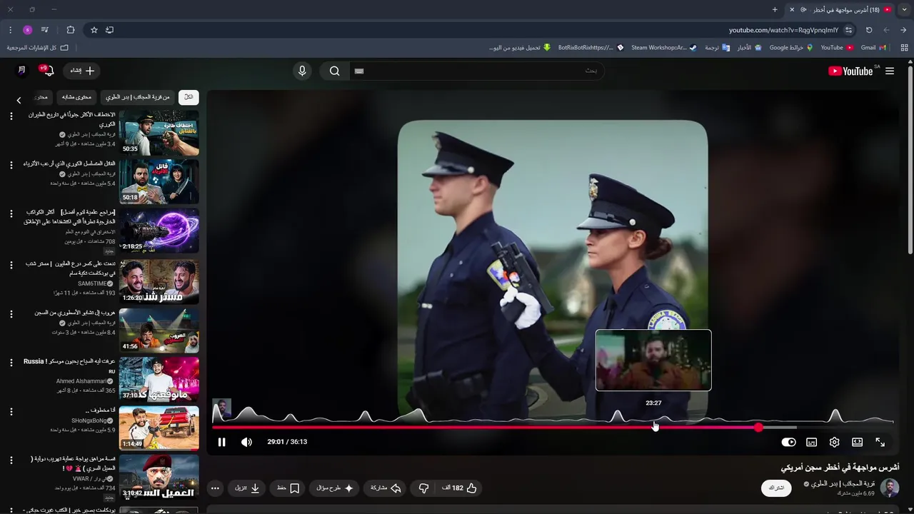Open the Gmail bookmark in bookmarks bar

pos(873,48)
